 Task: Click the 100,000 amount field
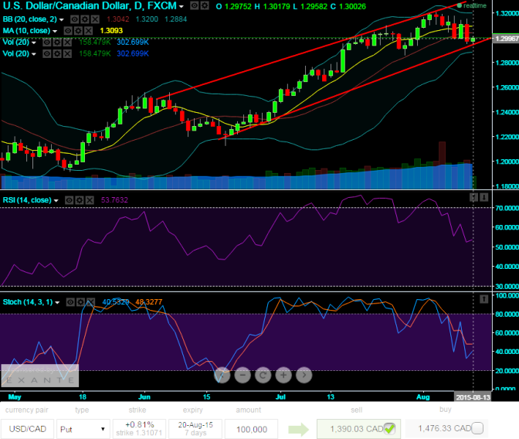click(252, 429)
